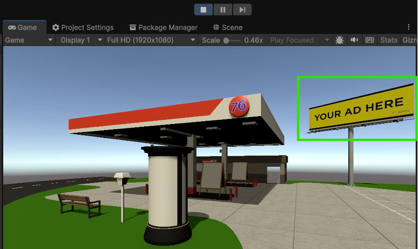
Task: Open the Game view type dropdown
Action: pyautogui.click(x=29, y=40)
